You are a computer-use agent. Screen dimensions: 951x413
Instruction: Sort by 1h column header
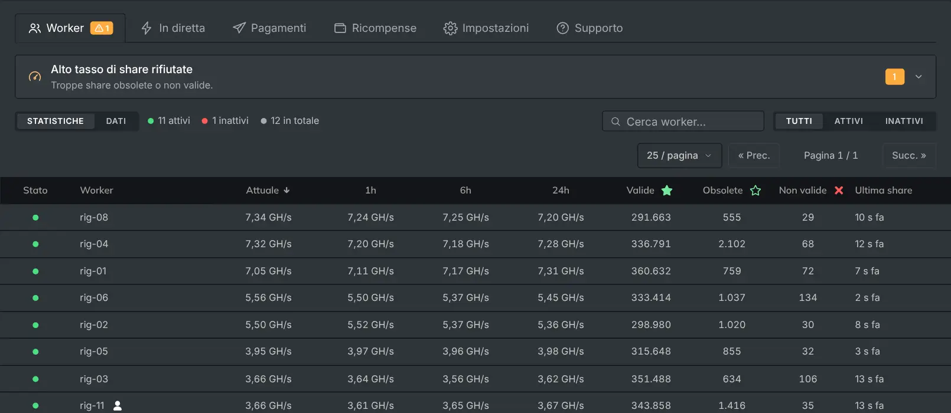click(x=370, y=191)
